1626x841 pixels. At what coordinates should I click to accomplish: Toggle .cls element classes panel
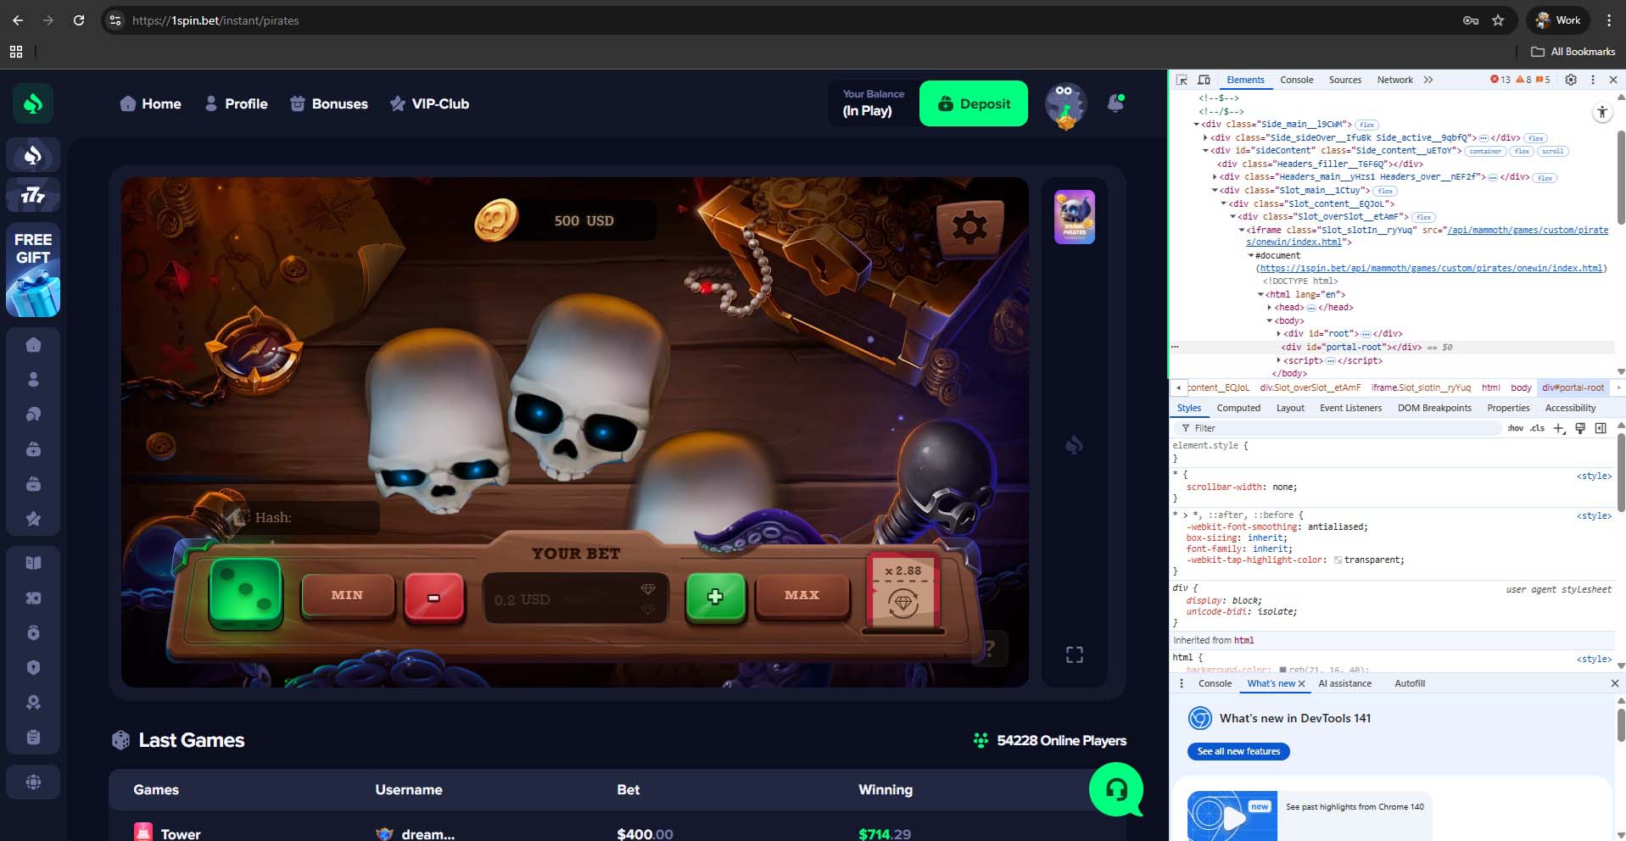pyautogui.click(x=1537, y=428)
